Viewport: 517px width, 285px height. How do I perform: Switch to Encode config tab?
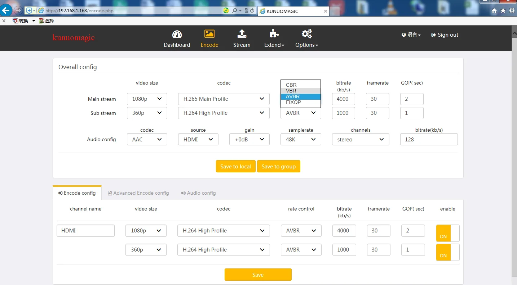[x=77, y=193]
